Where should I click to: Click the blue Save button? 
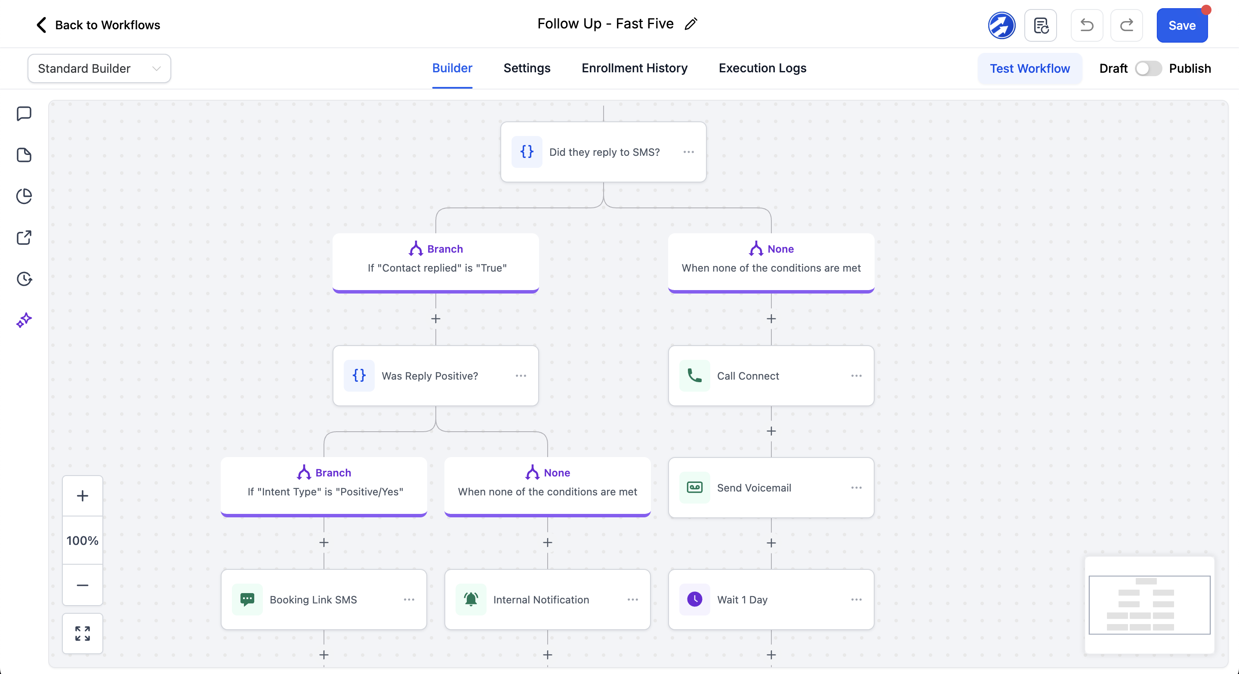(x=1181, y=25)
